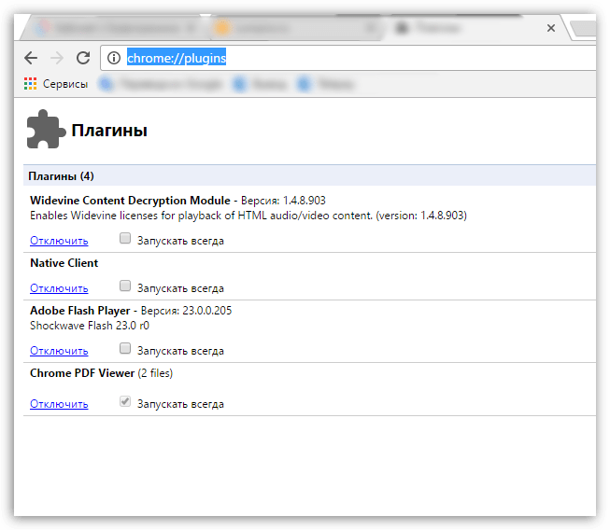Disable Adobe Flash Player plugin

[x=59, y=351]
